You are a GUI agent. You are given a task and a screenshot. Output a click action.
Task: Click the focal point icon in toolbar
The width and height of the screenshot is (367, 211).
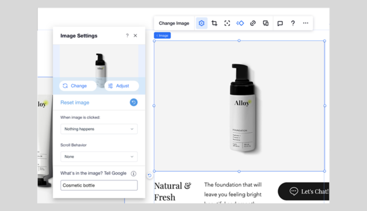coord(227,23)
